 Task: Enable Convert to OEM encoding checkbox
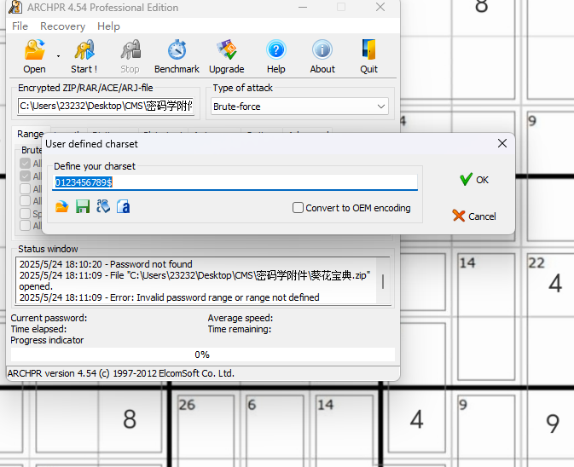[299, 208]
